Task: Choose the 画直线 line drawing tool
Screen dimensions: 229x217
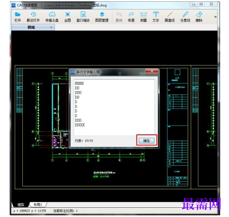Action: point(170,17)
